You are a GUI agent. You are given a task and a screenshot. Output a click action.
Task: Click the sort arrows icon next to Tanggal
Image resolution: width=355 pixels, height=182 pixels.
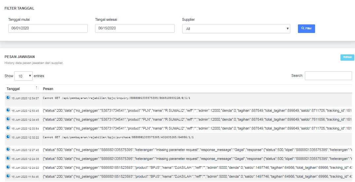[37, 88]
